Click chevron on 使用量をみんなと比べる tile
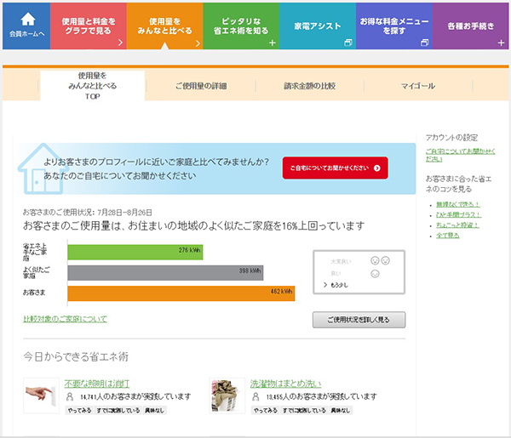The image size is (511, 438). (x=198, y=43)
